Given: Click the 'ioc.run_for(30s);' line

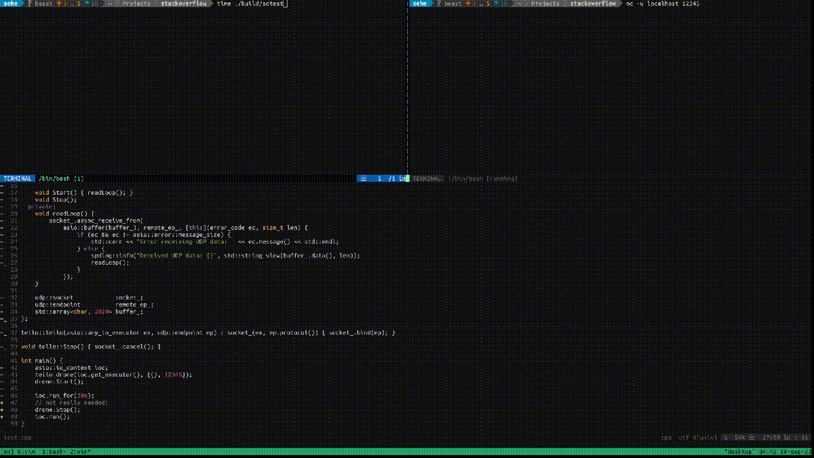Looking at the screenshot, I should click(65, 396).
